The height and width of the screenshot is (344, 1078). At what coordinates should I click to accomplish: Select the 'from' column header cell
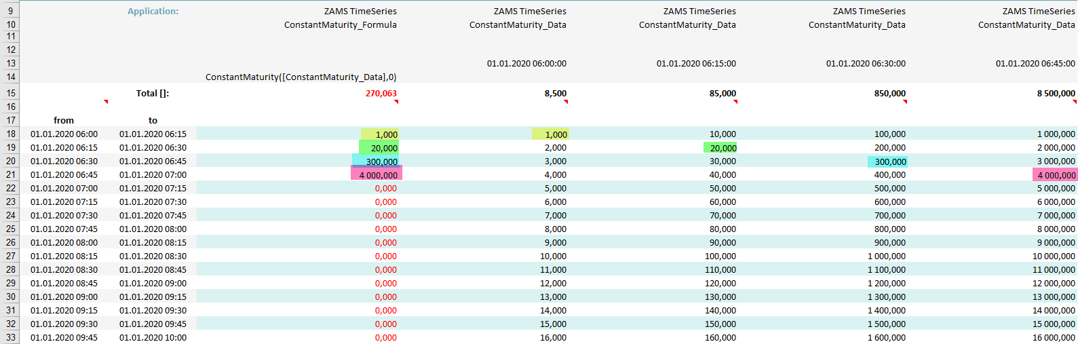click(64, 121)
